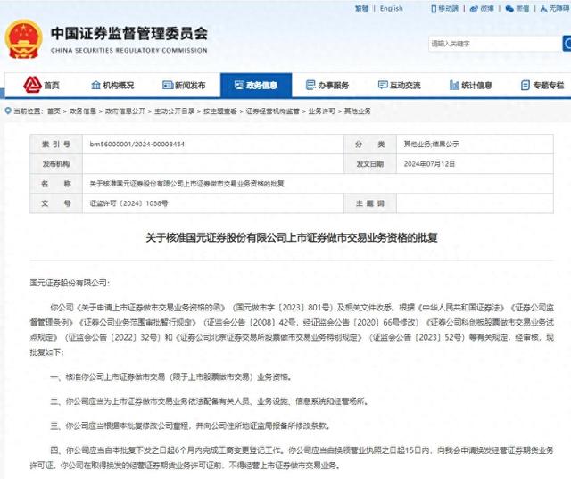Go to 首页 in the breadcrumb
571x479 pixels.
point(54,111)
